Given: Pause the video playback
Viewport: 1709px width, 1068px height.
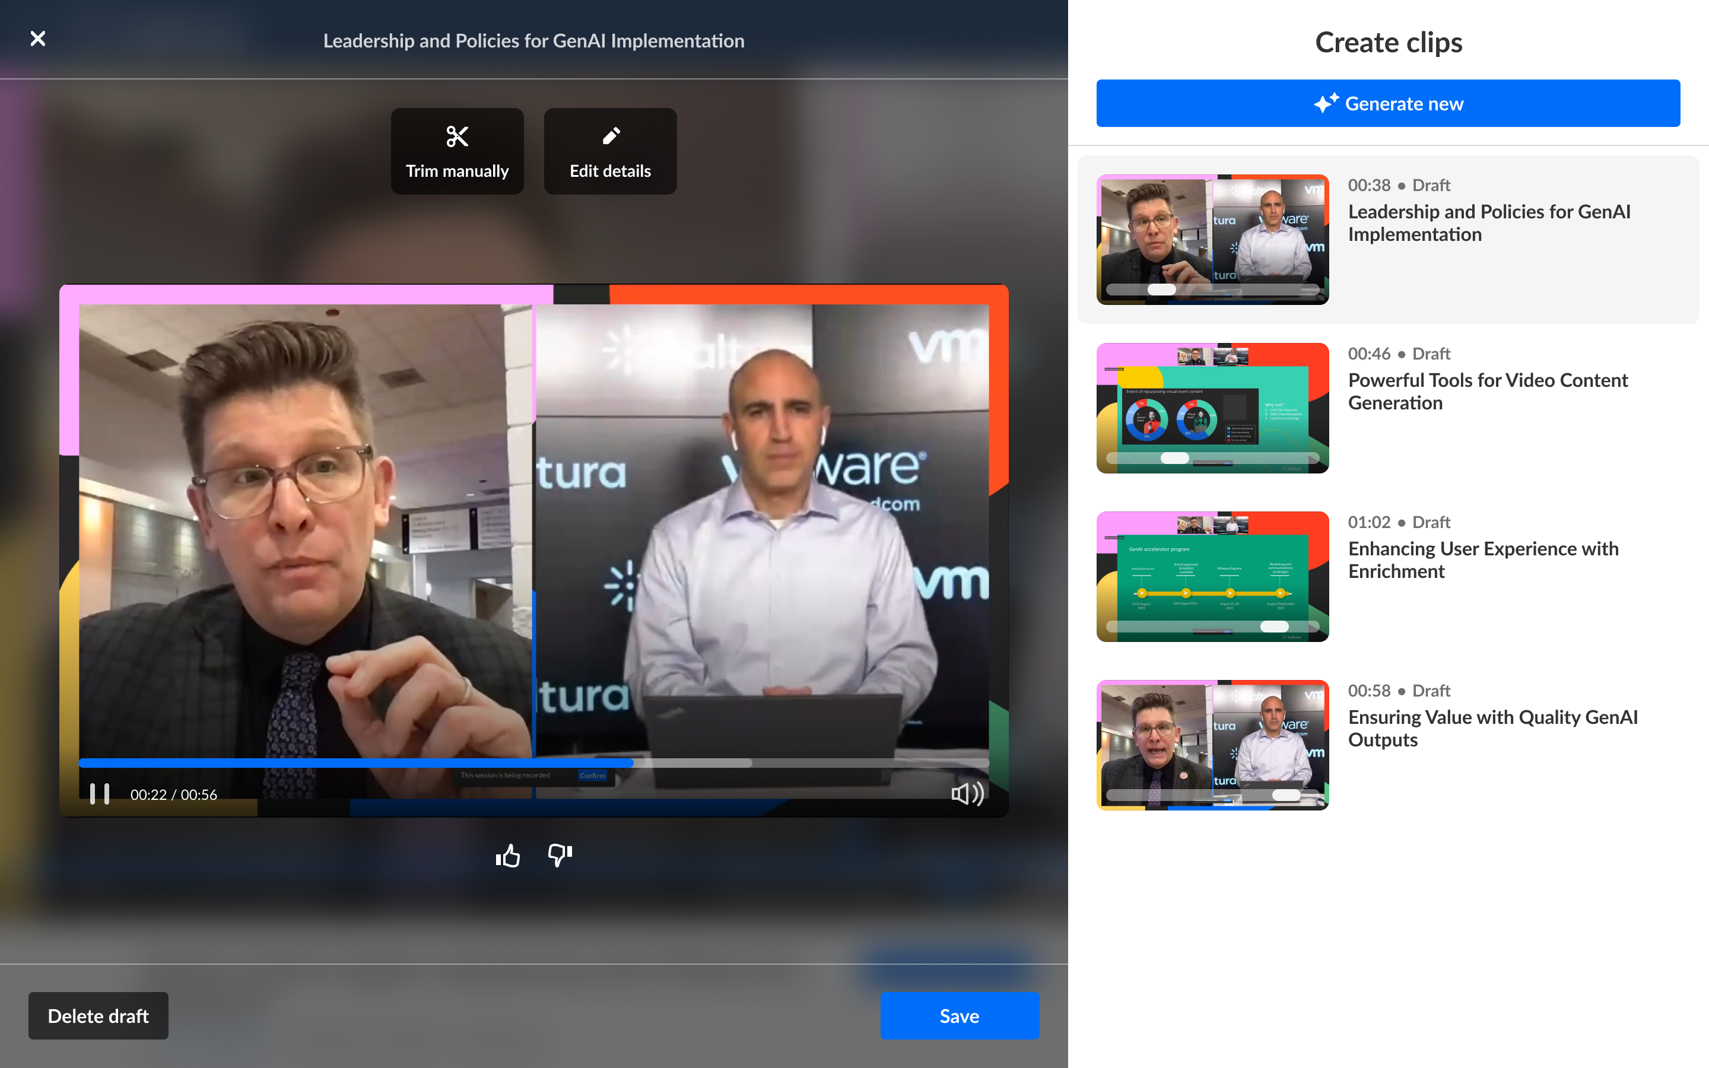Looking at the screenshot, I should [100, 794].
